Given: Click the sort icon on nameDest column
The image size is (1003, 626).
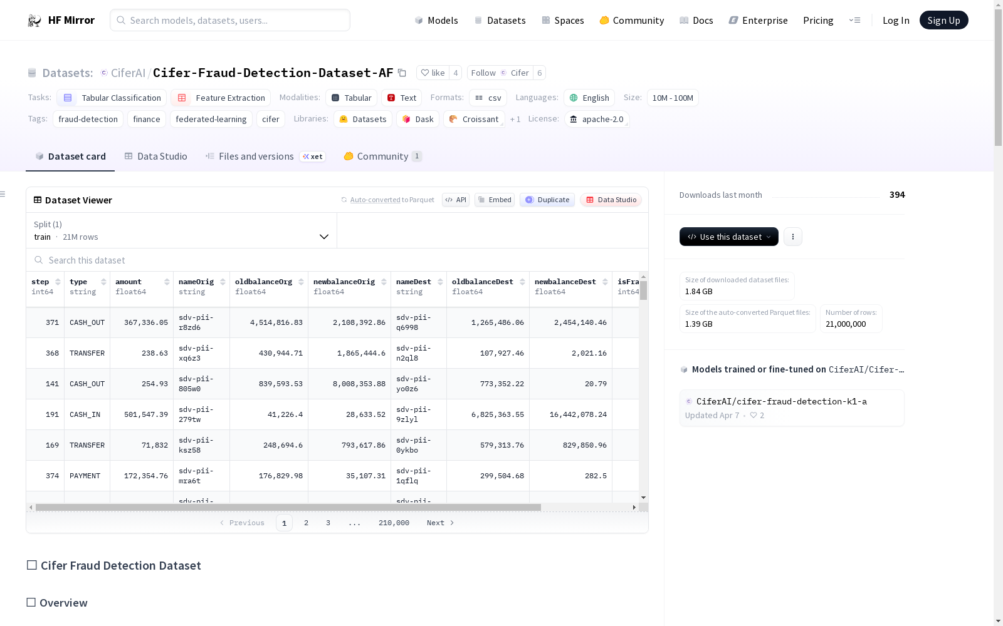Looking at the screenshot, I should (440, 282).
